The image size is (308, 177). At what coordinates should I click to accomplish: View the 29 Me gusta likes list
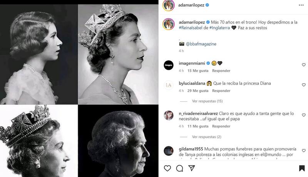[x=198, y=91]
